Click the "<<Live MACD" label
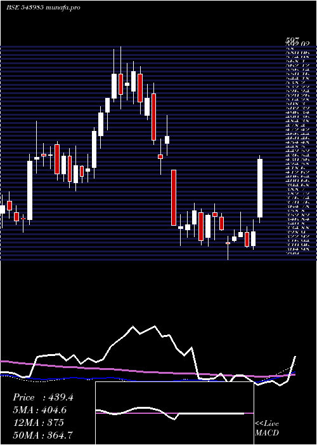Screen dimensions: 317x445 click(x=267, y=428)
